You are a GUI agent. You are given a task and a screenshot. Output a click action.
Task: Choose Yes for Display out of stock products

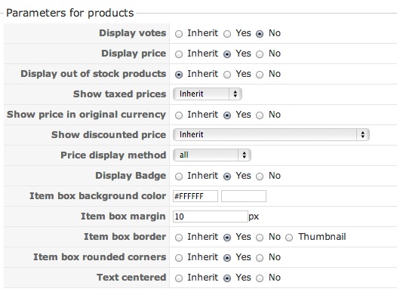click(227, 75)
